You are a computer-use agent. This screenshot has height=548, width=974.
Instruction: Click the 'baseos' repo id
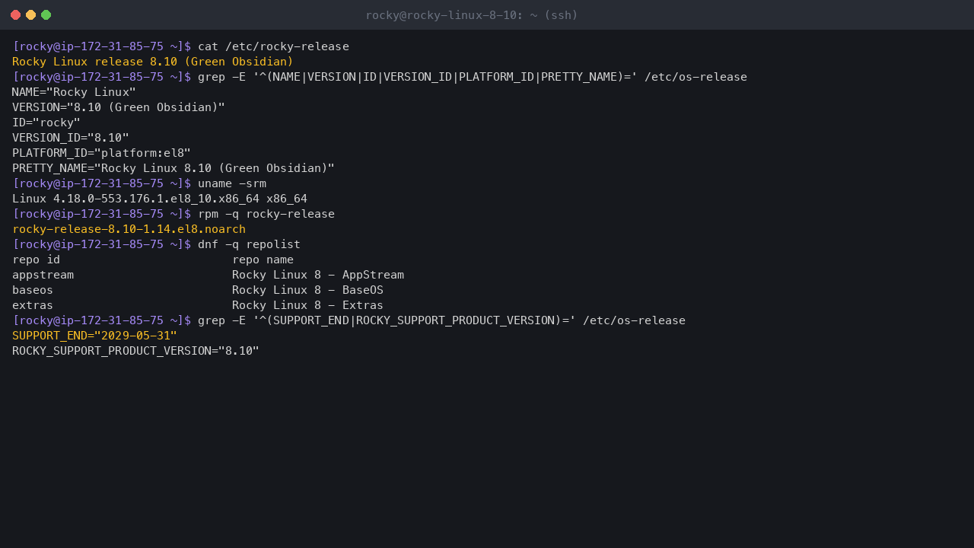33,290
